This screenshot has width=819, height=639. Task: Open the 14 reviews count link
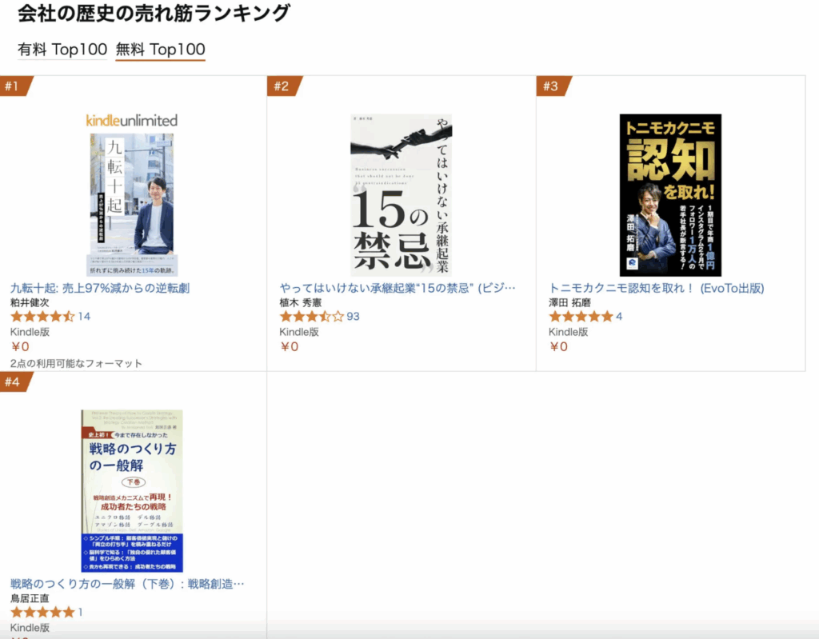tap(84, 316)
